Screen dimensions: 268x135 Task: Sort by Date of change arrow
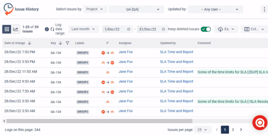point(29,43)
